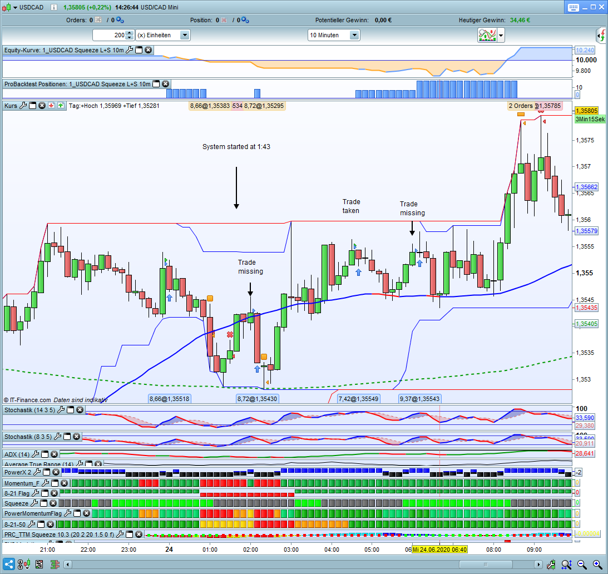Image resolution: width=608 pixels, height=574 pixels.
Task: Open the (x) Einheiten dropdown
Action: coord(185,35)
